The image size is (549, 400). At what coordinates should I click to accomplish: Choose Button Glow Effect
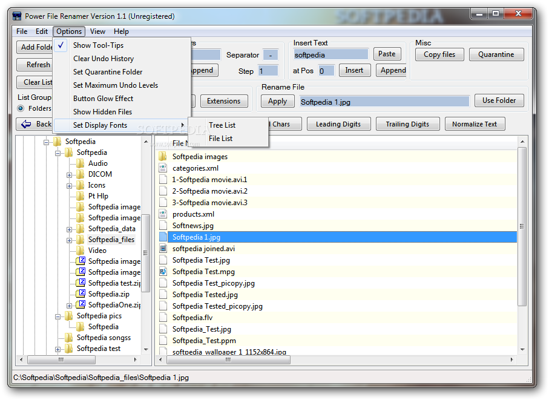coord(121,99)
